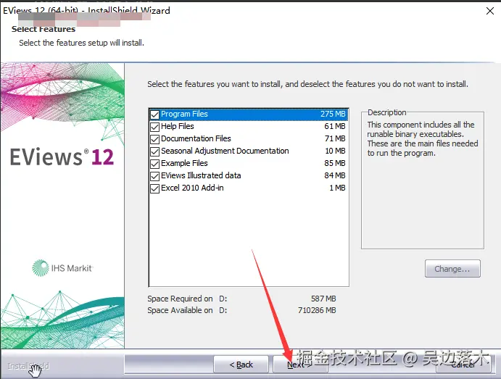Close the InstallShield Wizard window
501x379 pixels.
pos(490,11)
